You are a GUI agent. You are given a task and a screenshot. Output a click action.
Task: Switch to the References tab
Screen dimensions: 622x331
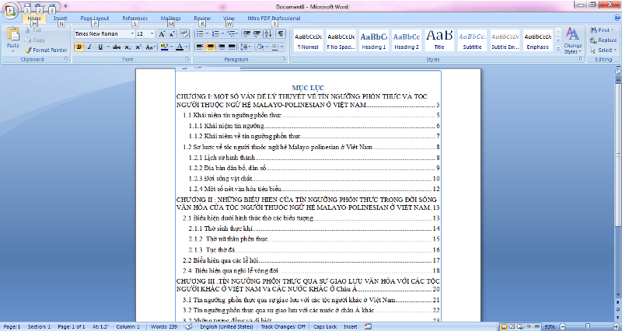coord(135,18)
